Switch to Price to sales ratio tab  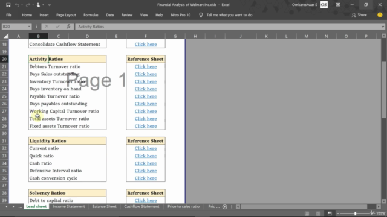click(183, 206)
